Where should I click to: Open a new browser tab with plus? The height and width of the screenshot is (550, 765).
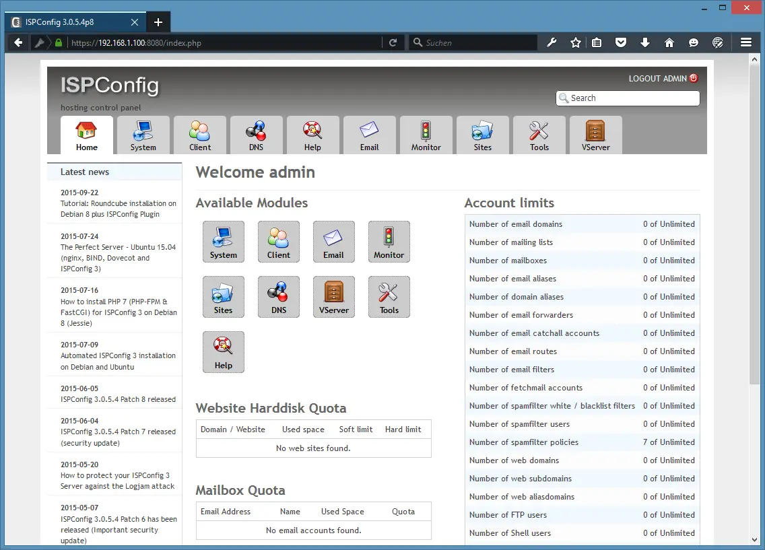pyautogui.click(x=158, y=22)
